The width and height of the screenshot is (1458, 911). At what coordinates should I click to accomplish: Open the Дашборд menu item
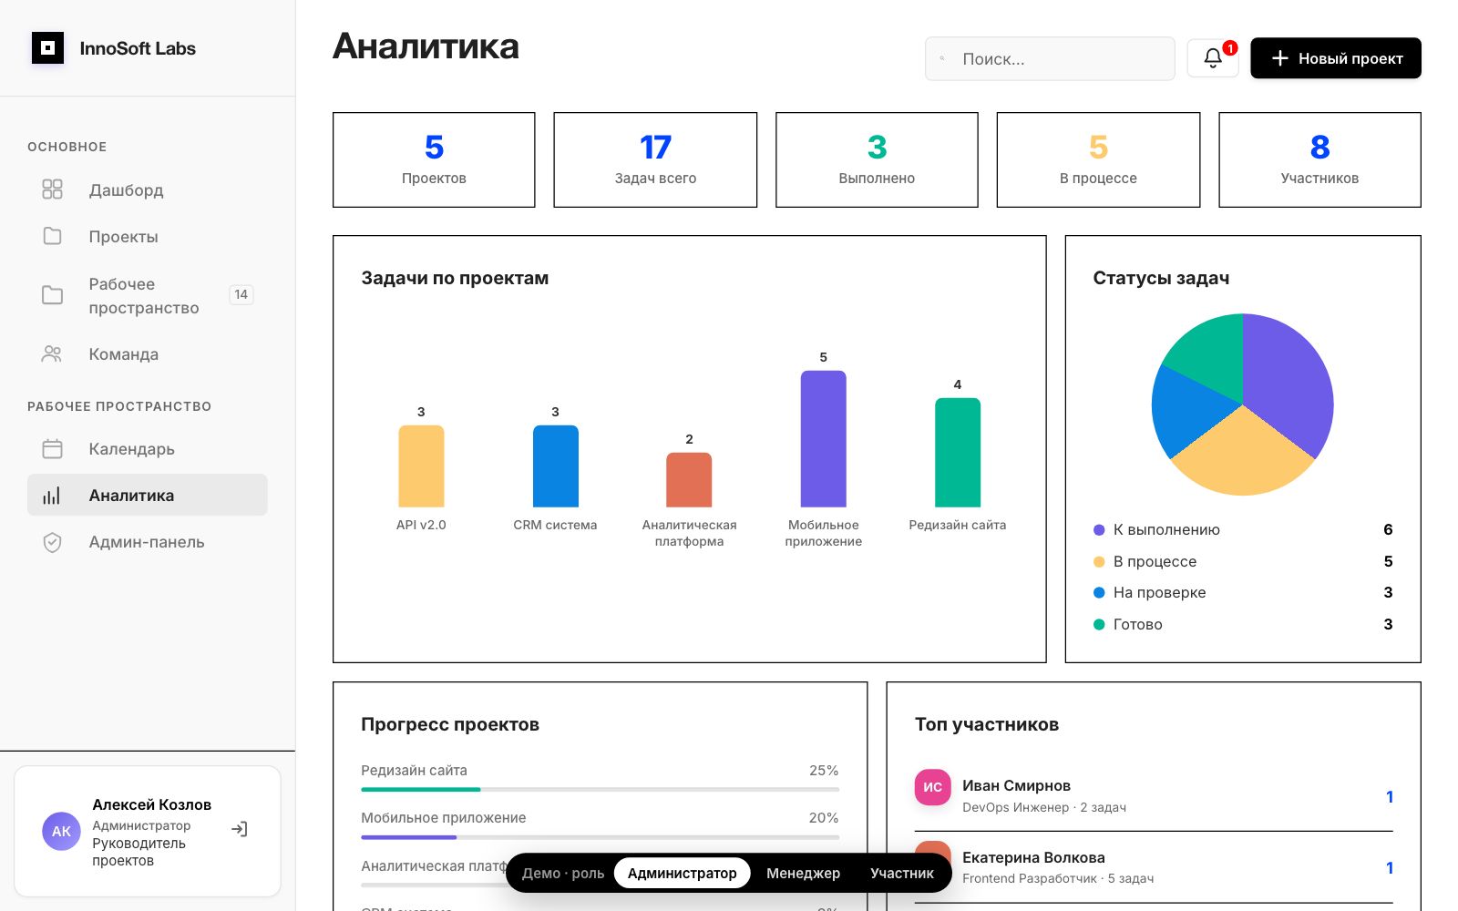click(148, 189)
